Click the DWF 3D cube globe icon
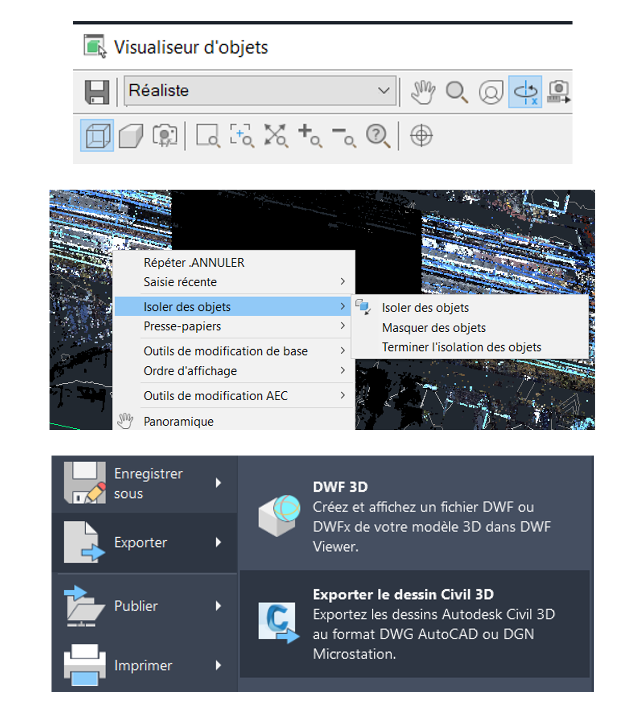Image resolution: width=625 pixels, height=713 pixels. (279, 515)
